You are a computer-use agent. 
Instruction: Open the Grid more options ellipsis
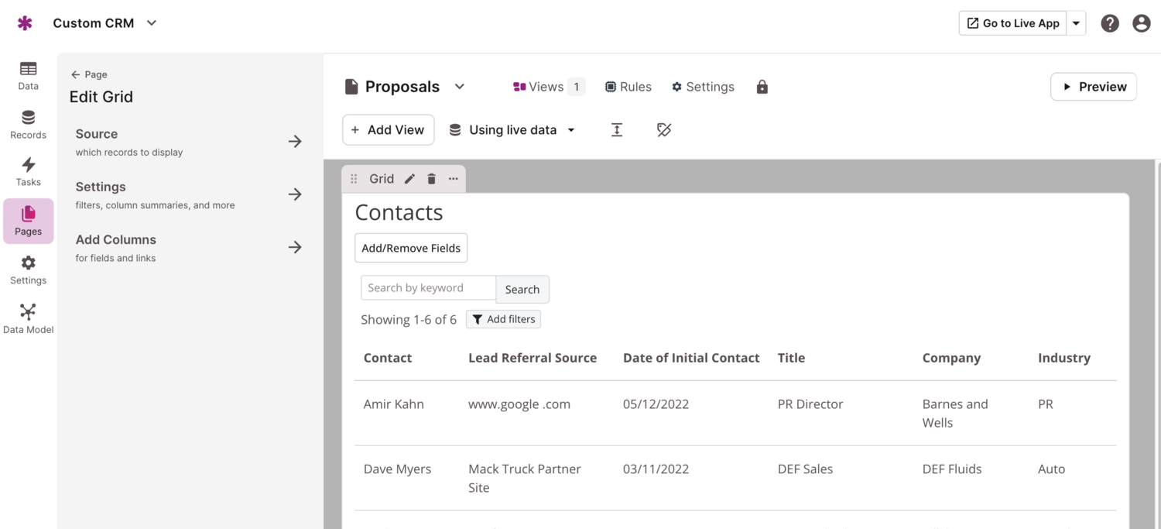[453, 179]
